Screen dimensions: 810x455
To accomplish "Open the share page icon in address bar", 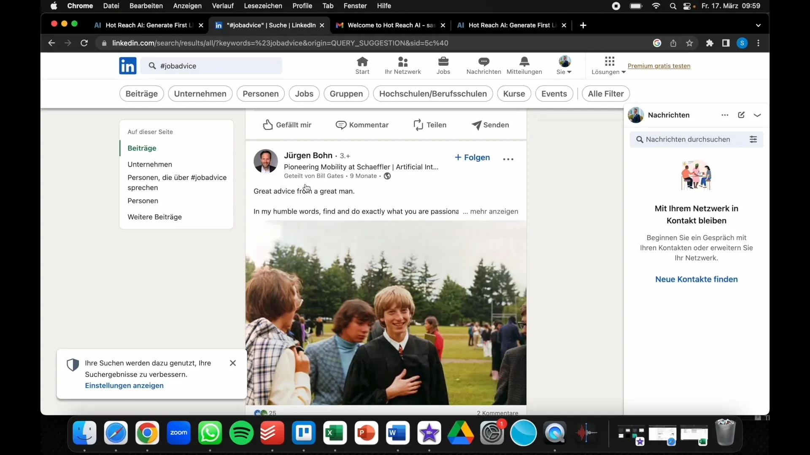I will click(673, 43).
